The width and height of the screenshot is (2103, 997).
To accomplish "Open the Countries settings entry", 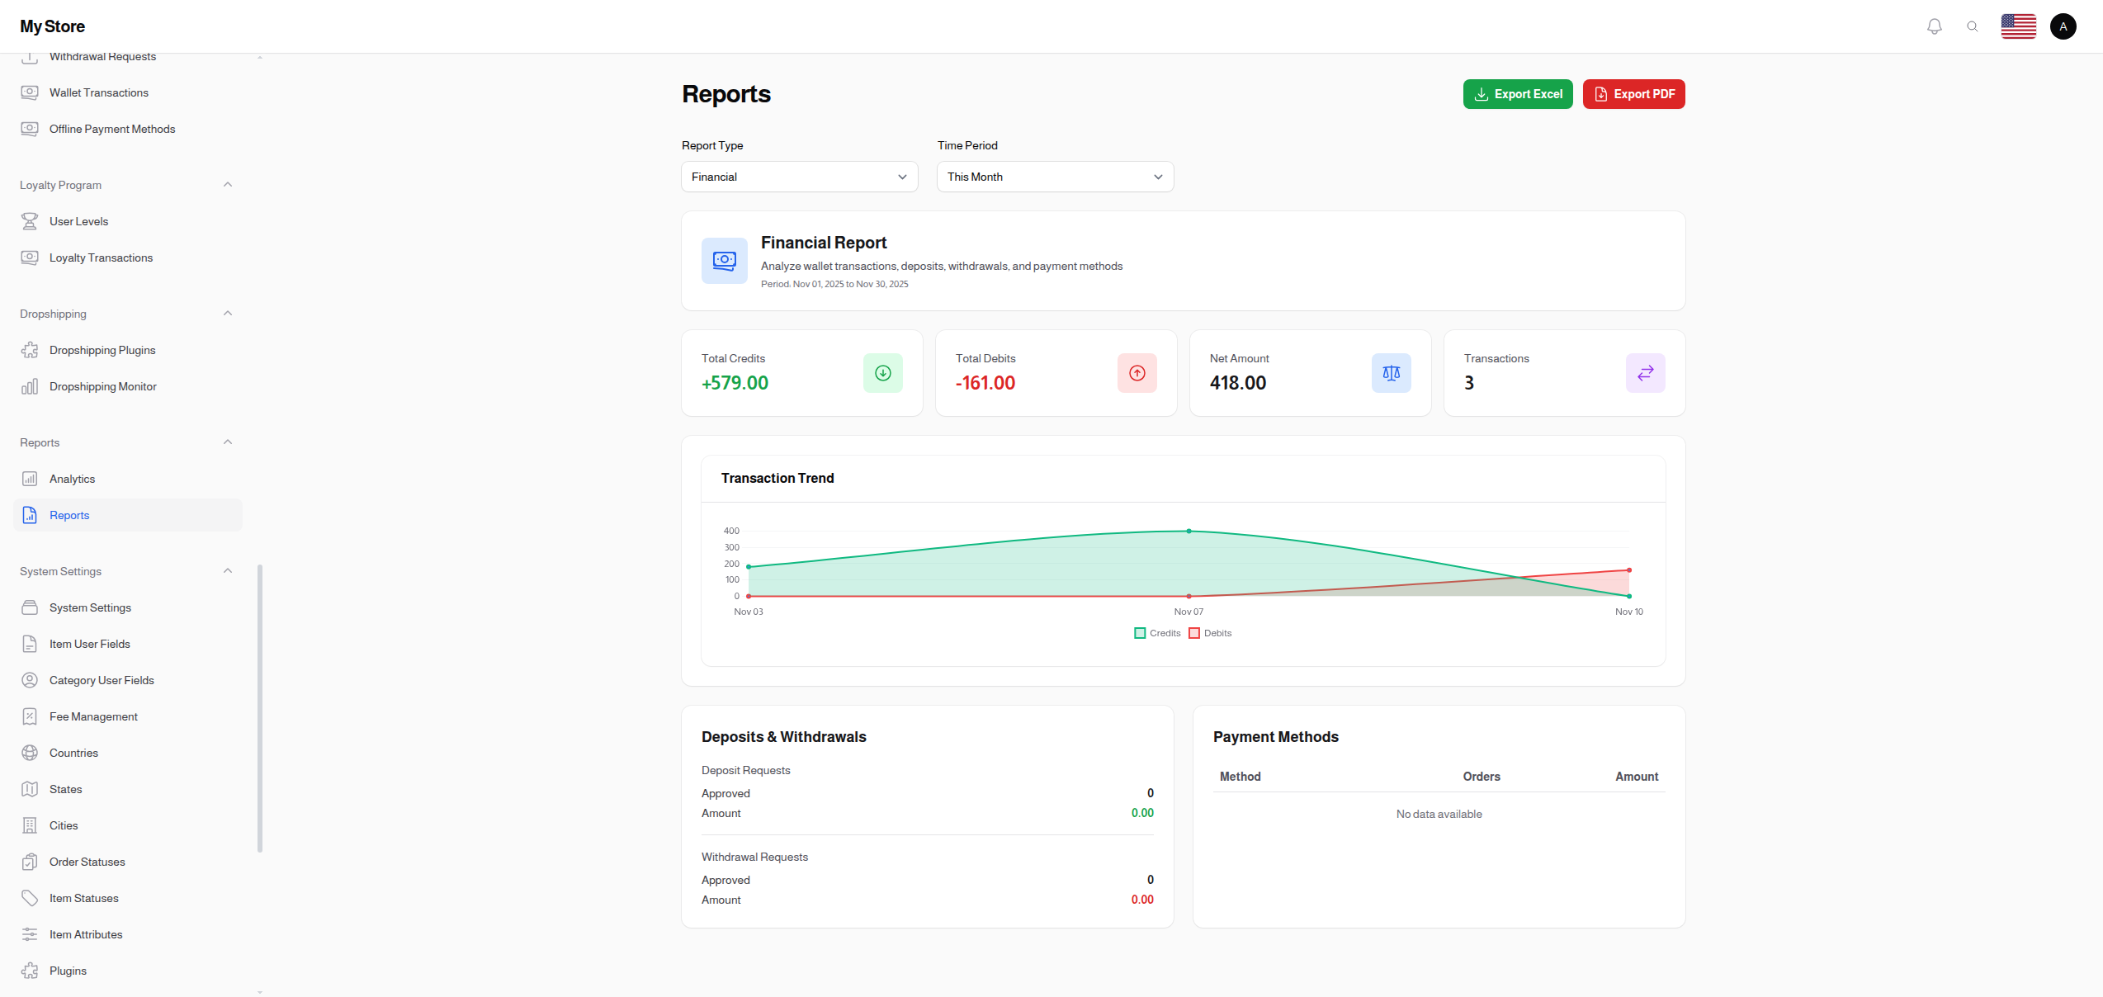I will (x=73, y=753).
